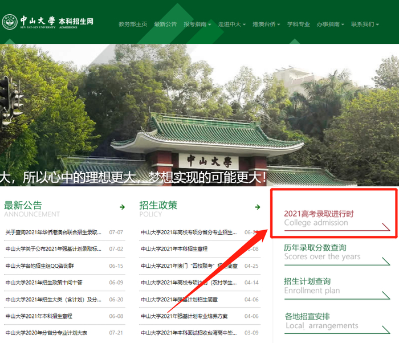Open 中山大学2021年澳门四校联考招生简章 policy
This screenshot has height=343, width=399.
pyautogui.click(x=189, y=266)
